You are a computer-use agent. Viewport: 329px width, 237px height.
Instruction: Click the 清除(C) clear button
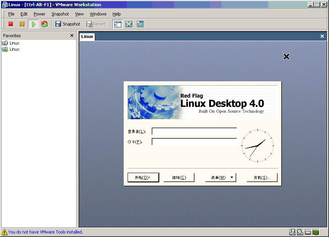pyautogui.click(x=179, y=177)
